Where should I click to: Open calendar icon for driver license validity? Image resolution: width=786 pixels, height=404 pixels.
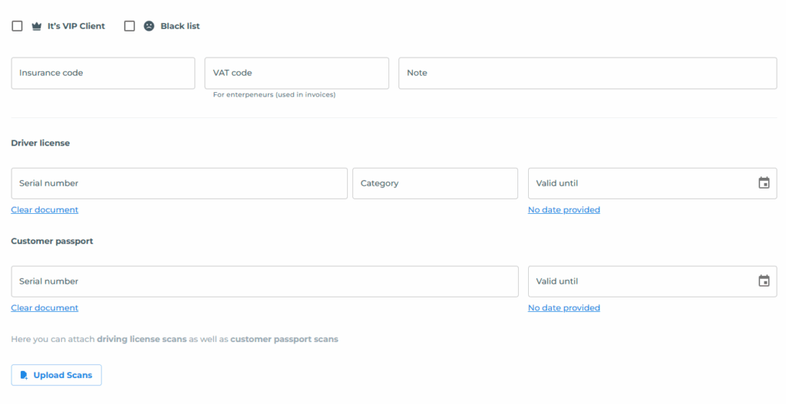tap(764, 183)
